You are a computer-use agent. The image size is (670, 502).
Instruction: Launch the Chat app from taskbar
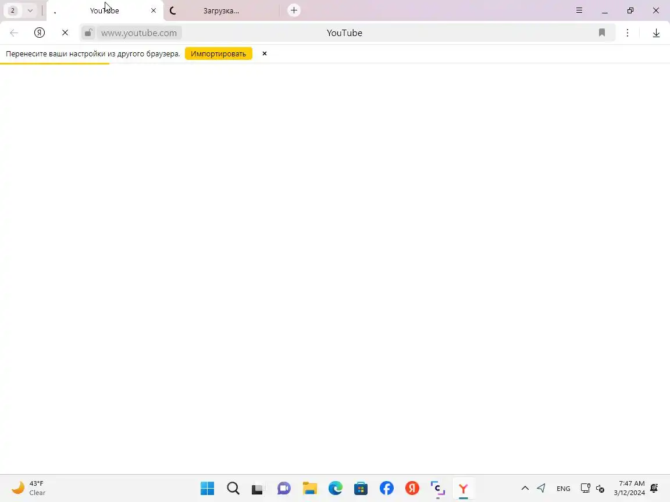[284, 488]
